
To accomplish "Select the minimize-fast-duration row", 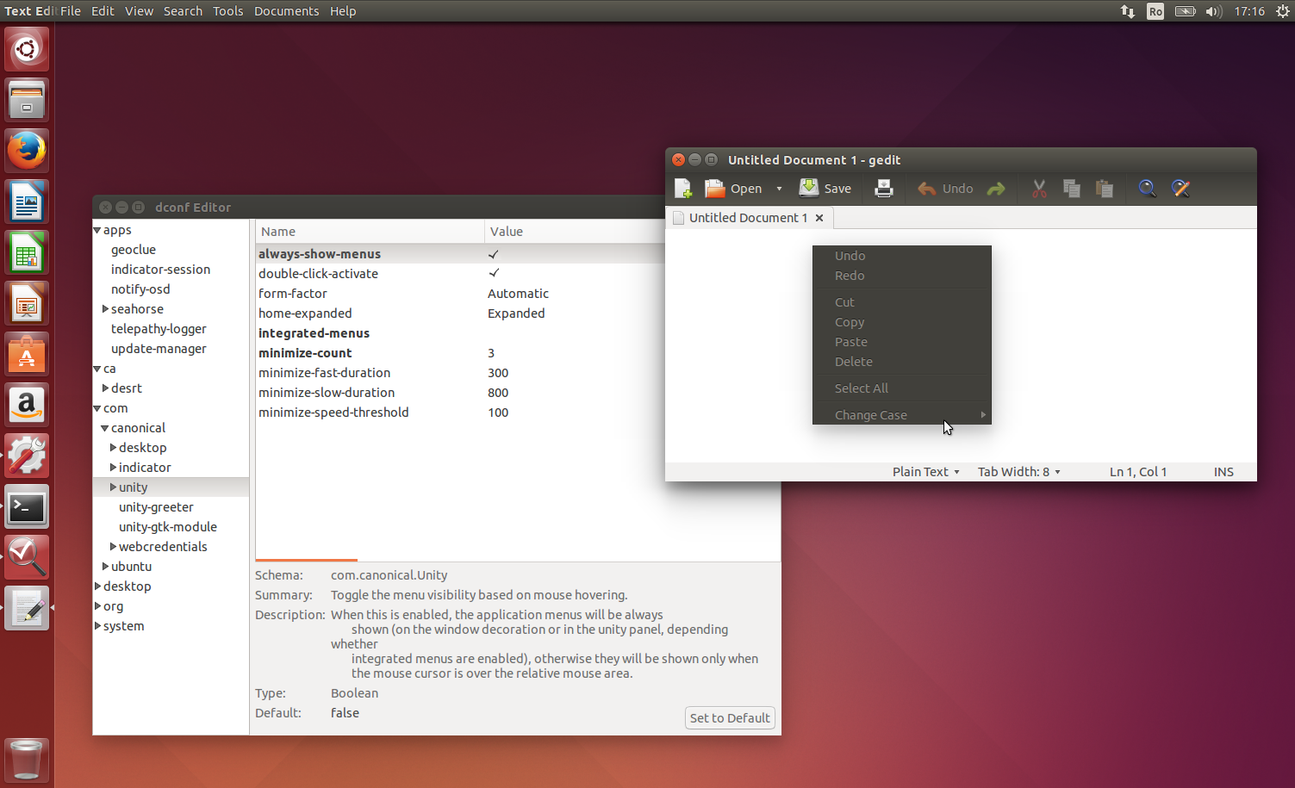I will click(x=324, y=372).
